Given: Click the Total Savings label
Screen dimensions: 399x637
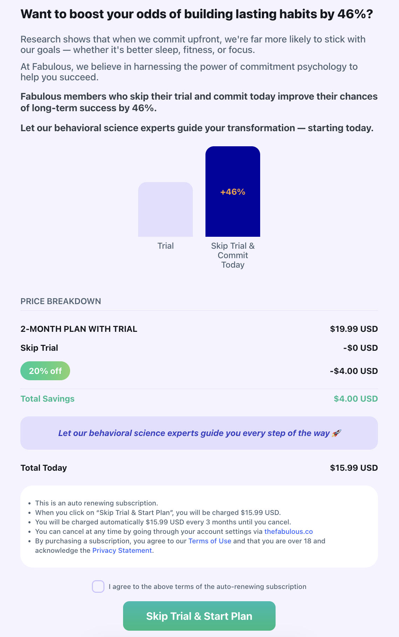Looking at the screenshot, I should pyautogui.click(x=48, y=399).
